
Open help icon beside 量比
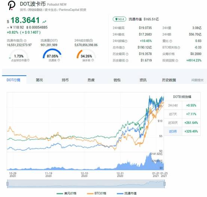click(171, 41)
